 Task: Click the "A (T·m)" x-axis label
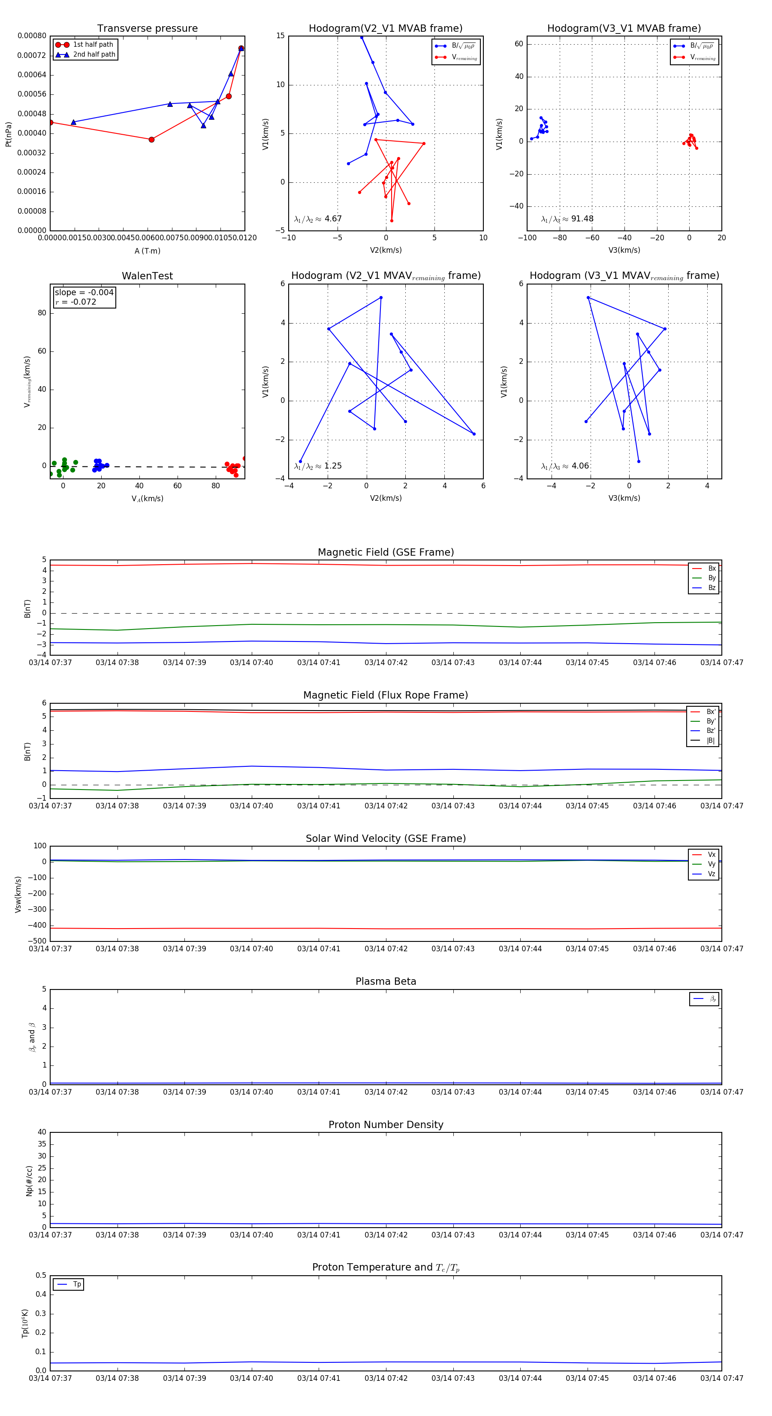point(147,251)
